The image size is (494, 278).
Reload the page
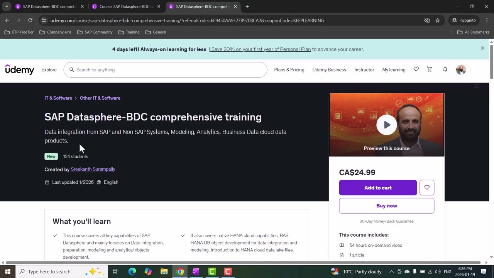click(x=30, y=20)
